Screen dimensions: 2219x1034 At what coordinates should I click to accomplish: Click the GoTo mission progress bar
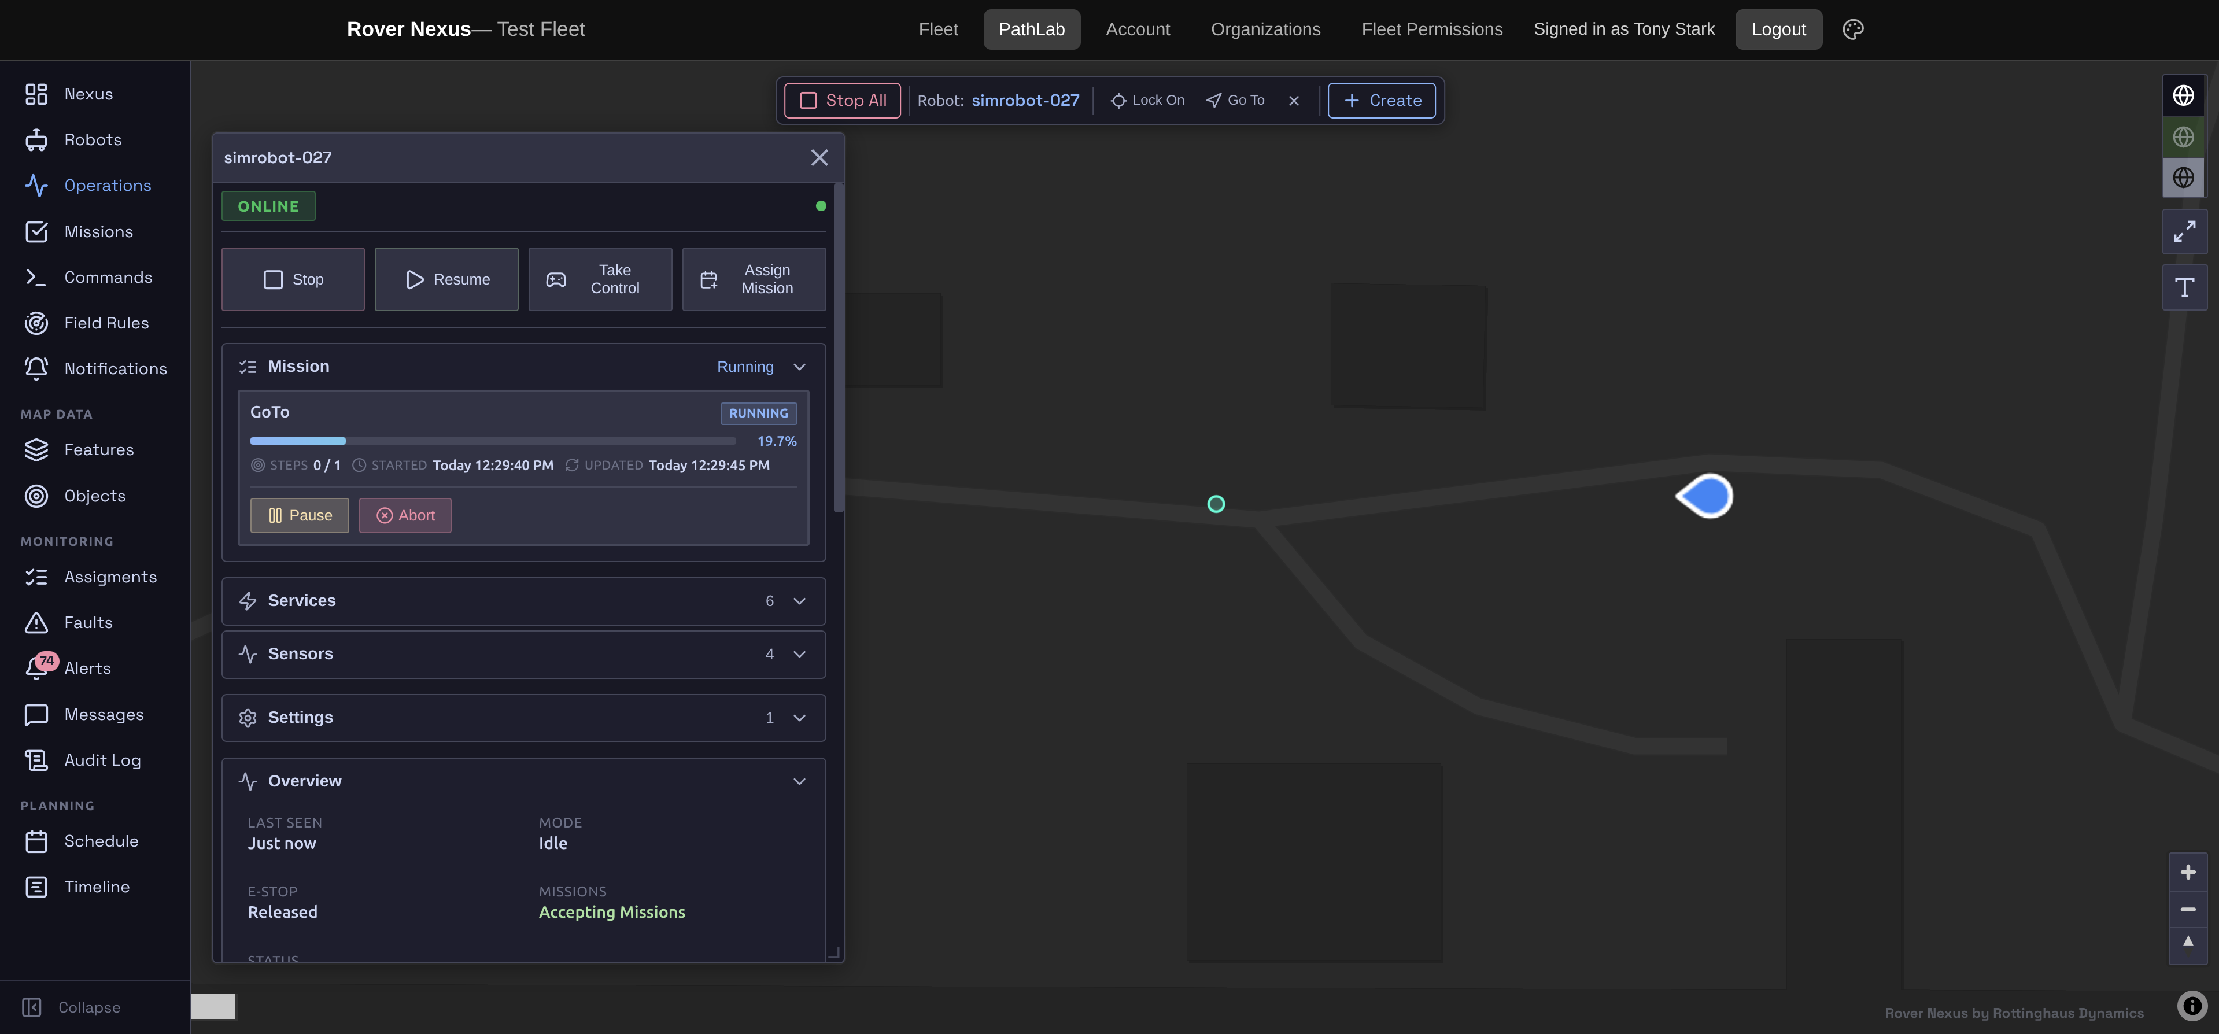(493, 441)
